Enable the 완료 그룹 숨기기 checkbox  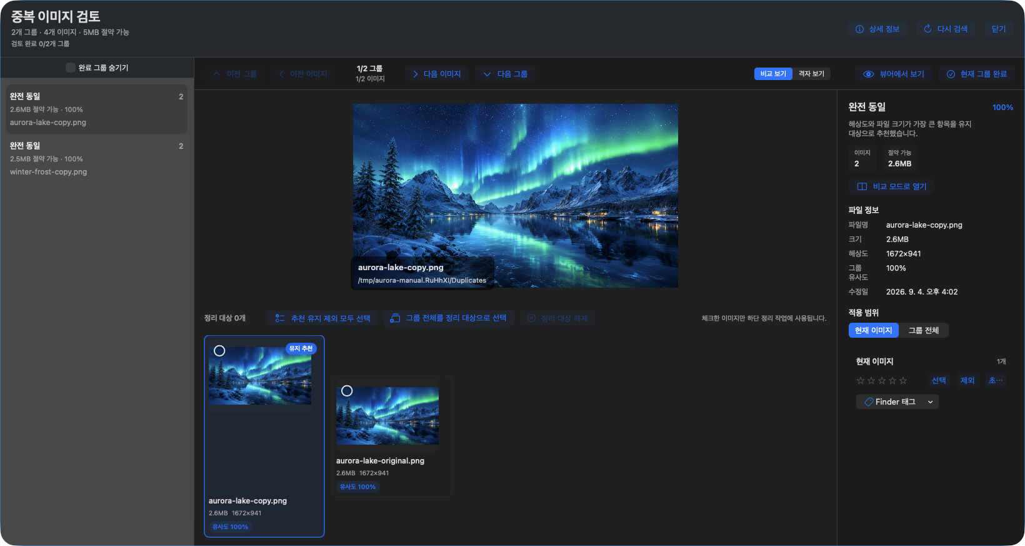[71, 68]
